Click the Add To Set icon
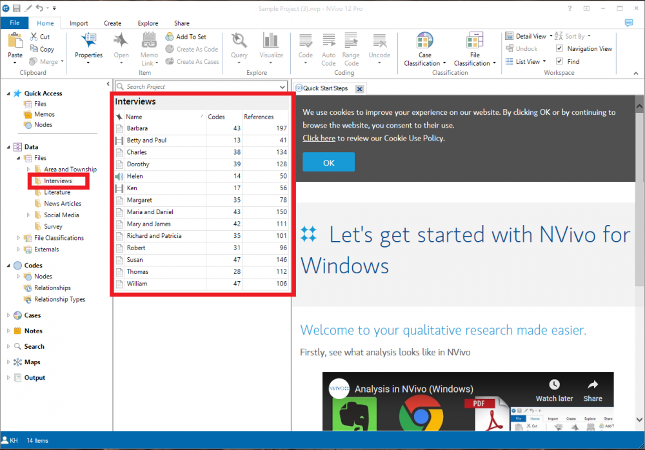The width and height of the screenshot is (645, 450). click(x=170, y=37)
